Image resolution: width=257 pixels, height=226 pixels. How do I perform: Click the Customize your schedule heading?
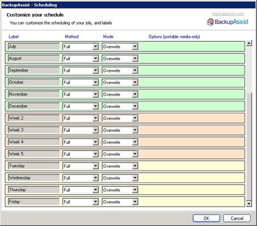point(35,15)
